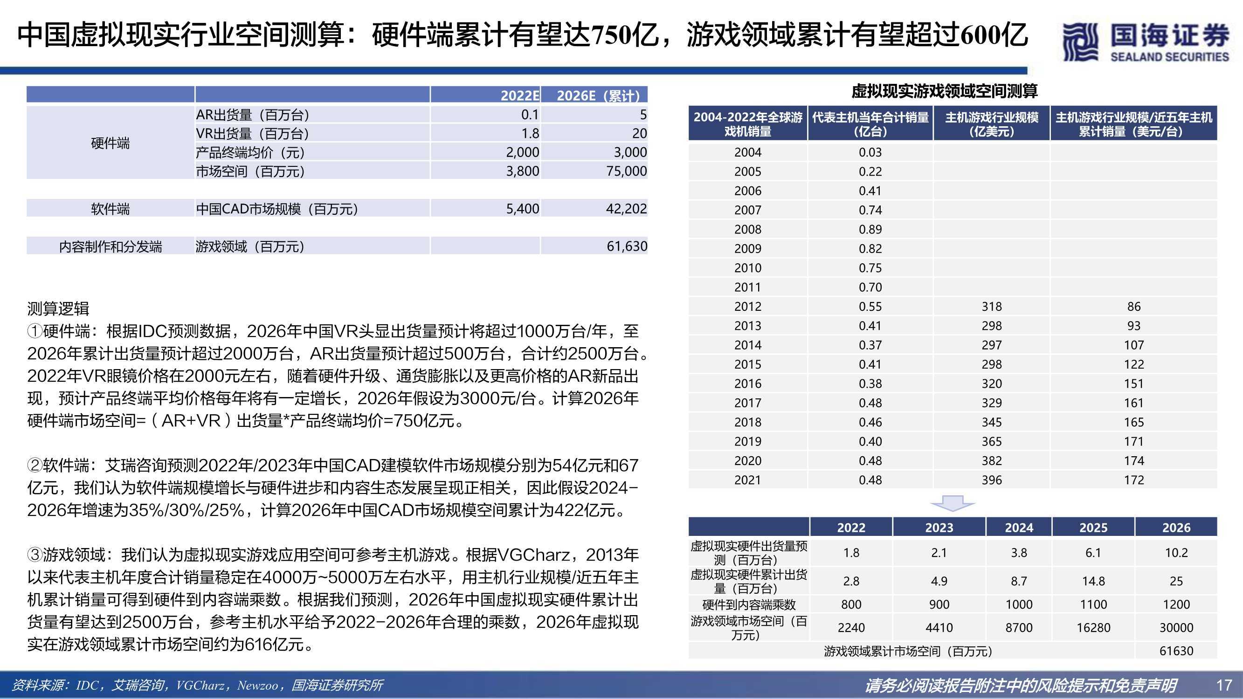Select the VR出货量（百万台） row label
This screenshot has height=699, width=1243.
tap(252, 134)
